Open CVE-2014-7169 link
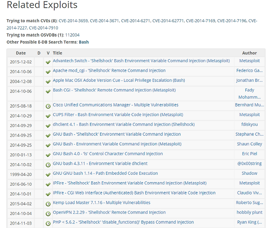The height and width of the screenshot is (228, 269). 201,21
